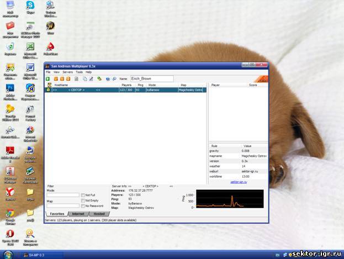
Task: Open the red My Documents folder icon
Action: 10,30
